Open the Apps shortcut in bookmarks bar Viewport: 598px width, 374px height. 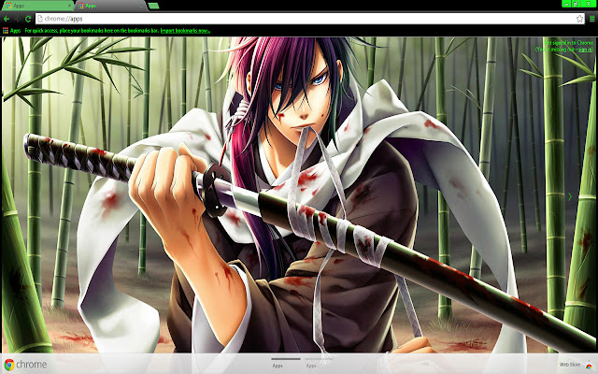click(x=11, y=31)
